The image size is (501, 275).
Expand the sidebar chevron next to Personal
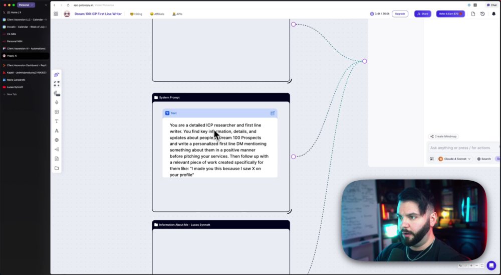coord(46,5)
